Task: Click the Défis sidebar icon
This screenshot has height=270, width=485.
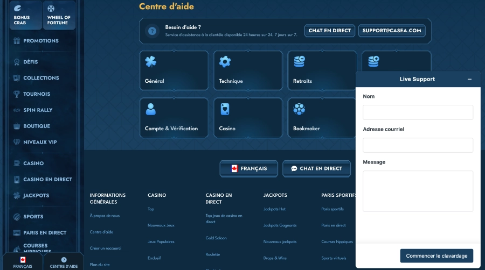Action: (x=17, y=62)
